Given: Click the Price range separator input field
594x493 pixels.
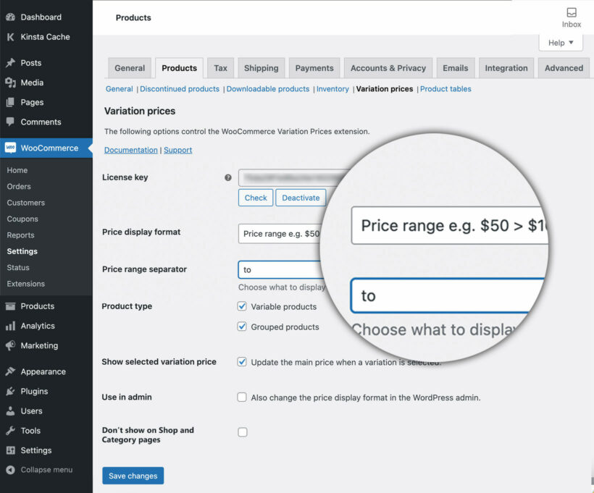Looking at the screenshot, I should point(280,269).
